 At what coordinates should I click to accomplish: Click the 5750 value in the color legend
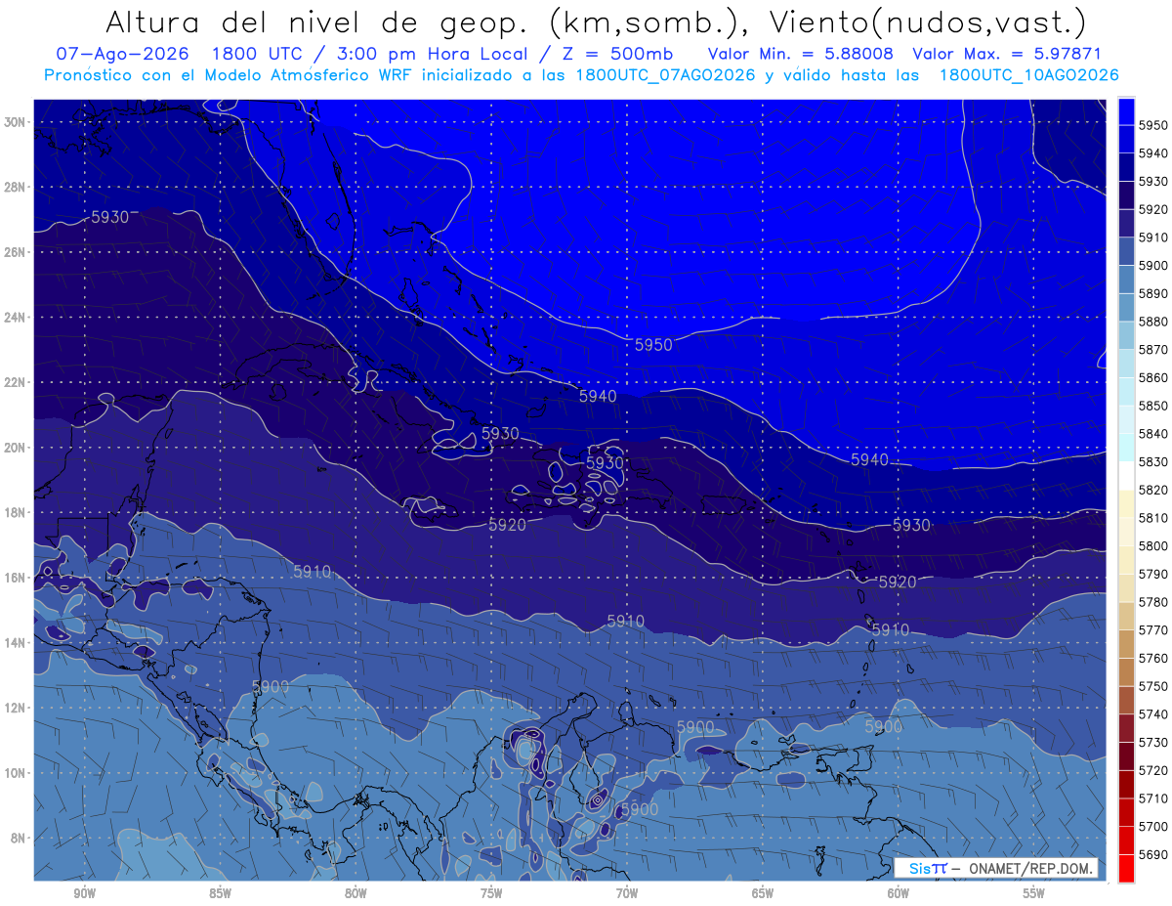click(1152, 686)
